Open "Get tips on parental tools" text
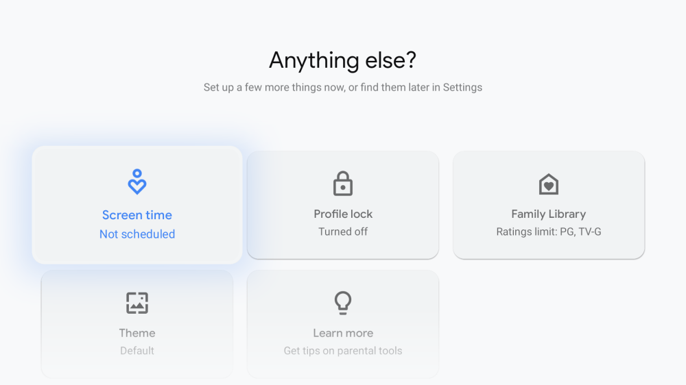Image resolution: width=686 pixels, height=385 pixels. coord(343,351)
